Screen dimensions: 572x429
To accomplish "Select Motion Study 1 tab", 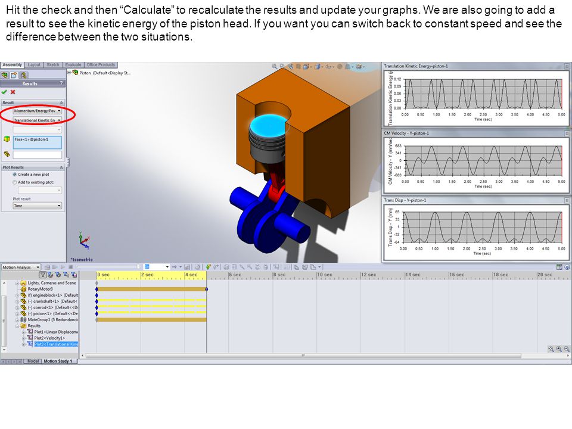I will point(58,361).
